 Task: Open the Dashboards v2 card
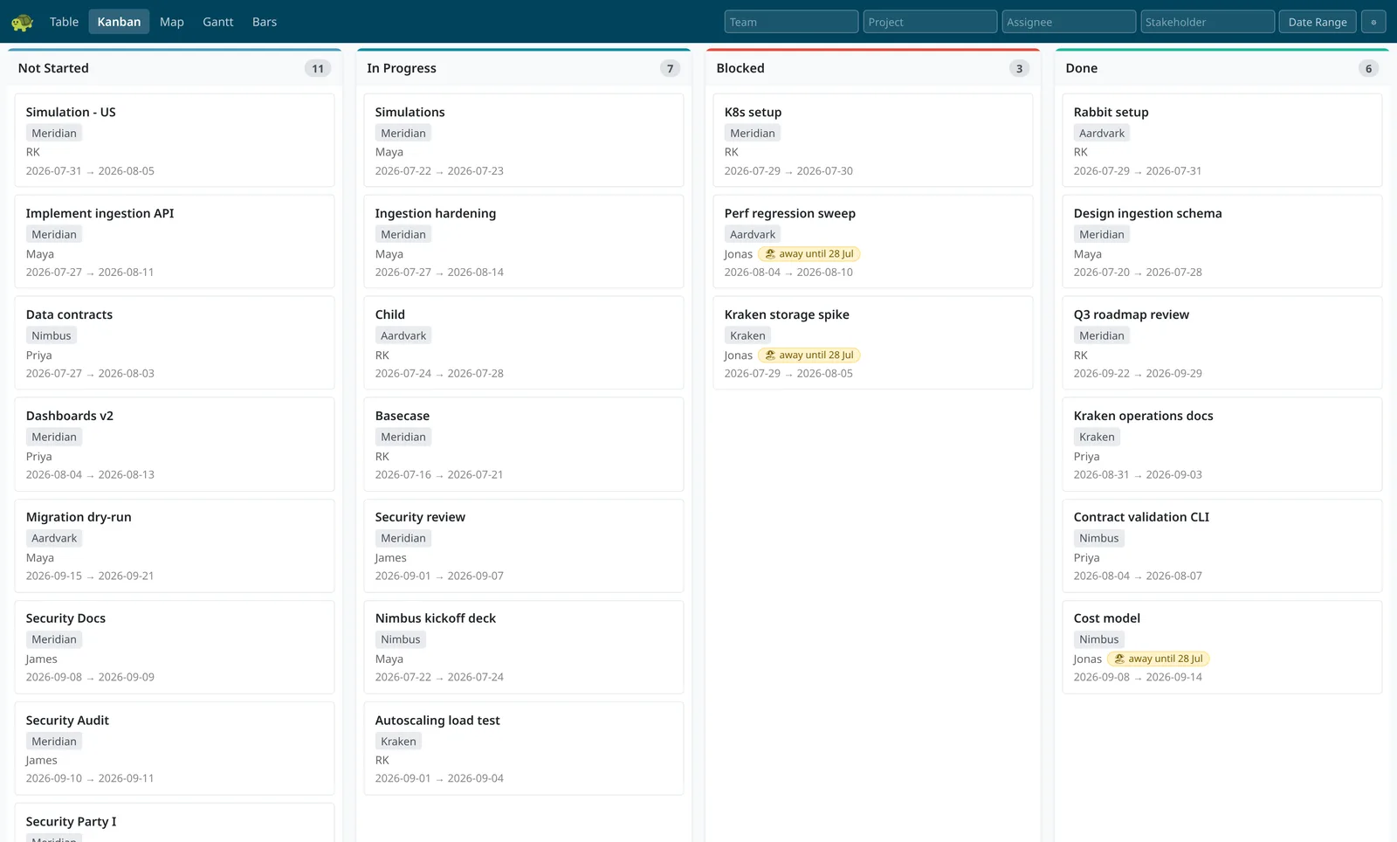pos(175,445)
